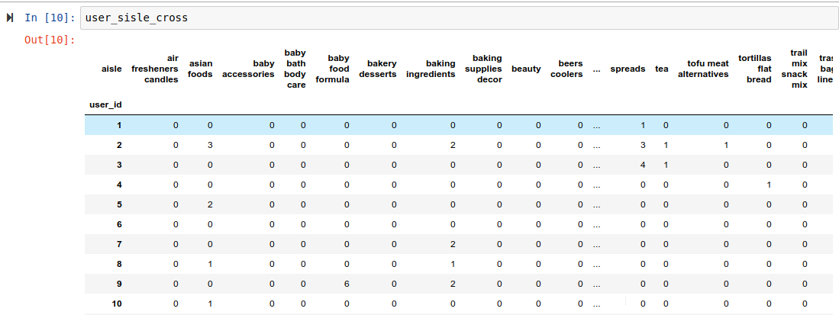The height and width of the screenshot is (315, 839).
Task: Select the 'tortillas flat bread' column header
Action: (755, 69)
